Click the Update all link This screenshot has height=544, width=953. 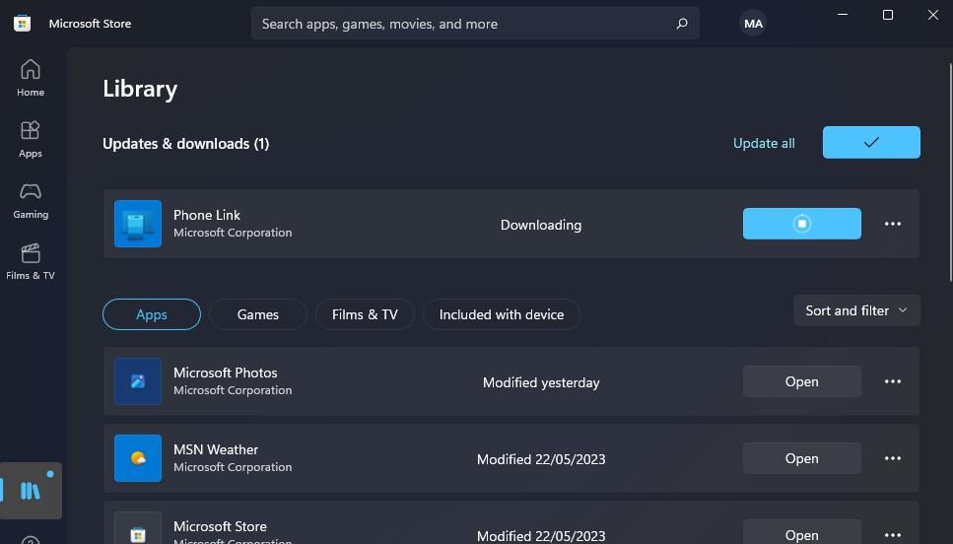coord(764,143)
